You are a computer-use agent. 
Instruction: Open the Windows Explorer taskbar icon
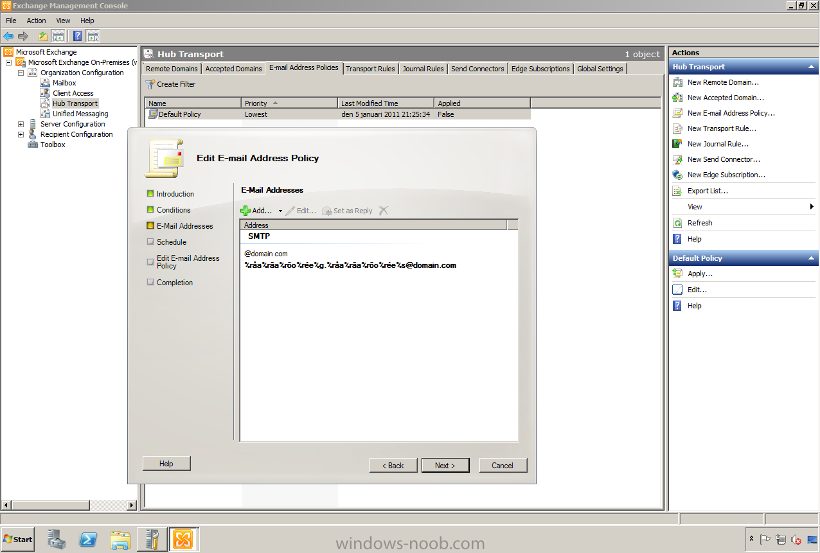click(x=120, y=539)
